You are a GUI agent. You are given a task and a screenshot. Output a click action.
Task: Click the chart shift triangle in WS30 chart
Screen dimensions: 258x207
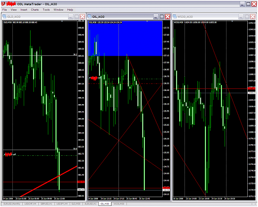[232, 21]
